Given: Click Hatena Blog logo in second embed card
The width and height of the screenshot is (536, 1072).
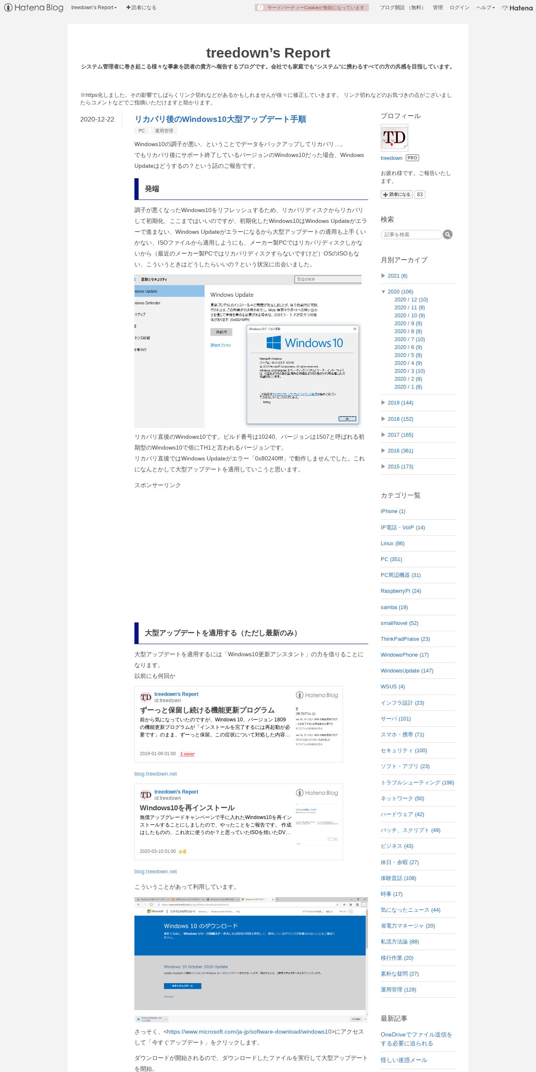Looking at the screenshot, I should 317,793.
